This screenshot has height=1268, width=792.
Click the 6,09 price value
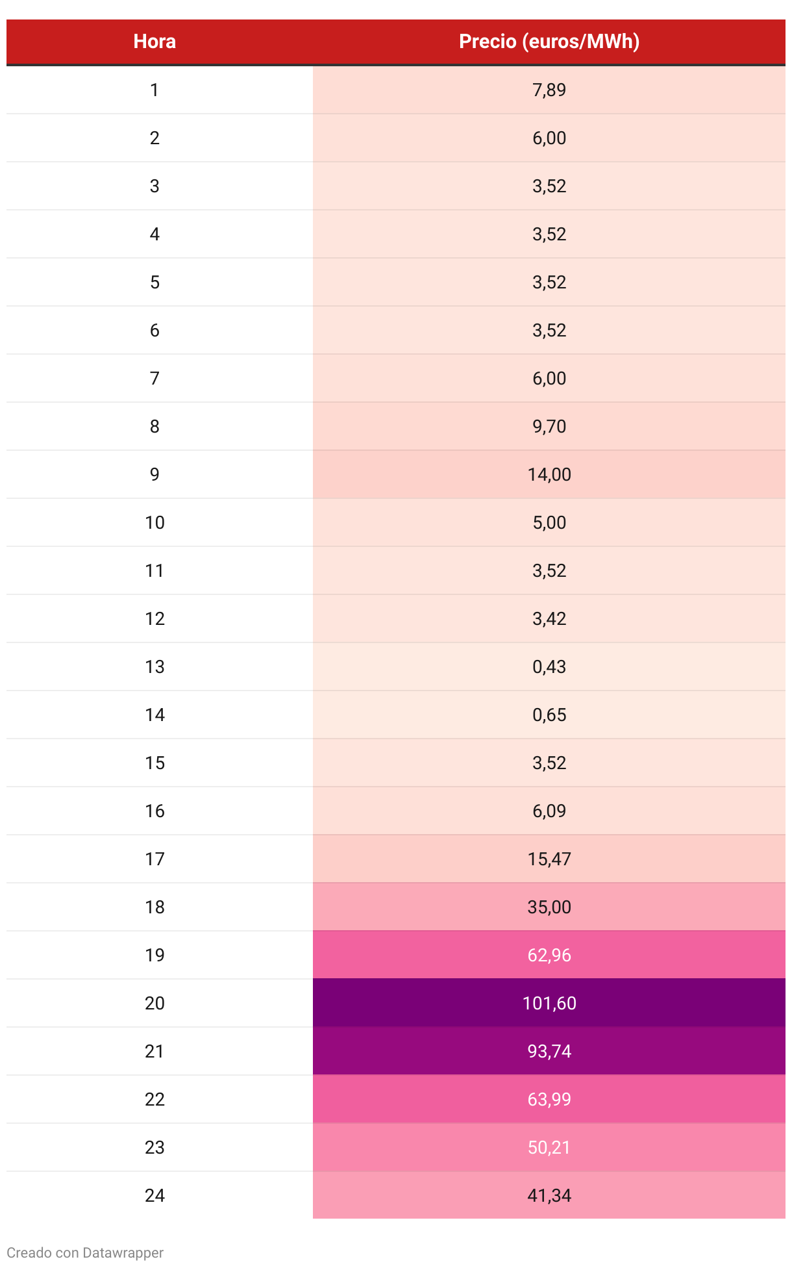click(x=549, y=811)
